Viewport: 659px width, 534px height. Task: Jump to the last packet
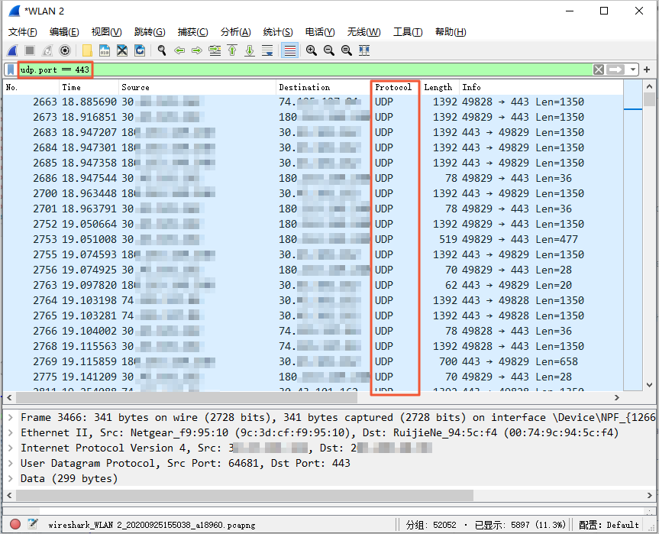pyautogui.click(x=250, y=51)
